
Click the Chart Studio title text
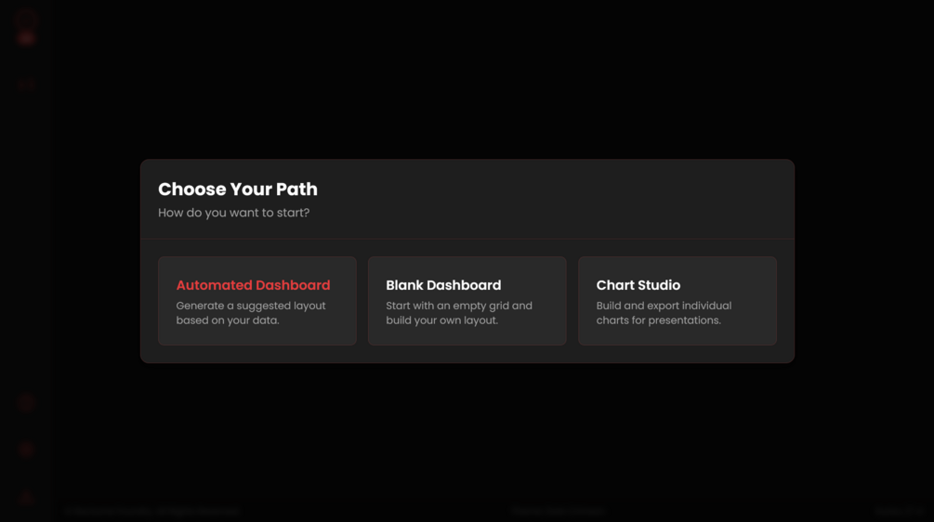pos(638,285)
